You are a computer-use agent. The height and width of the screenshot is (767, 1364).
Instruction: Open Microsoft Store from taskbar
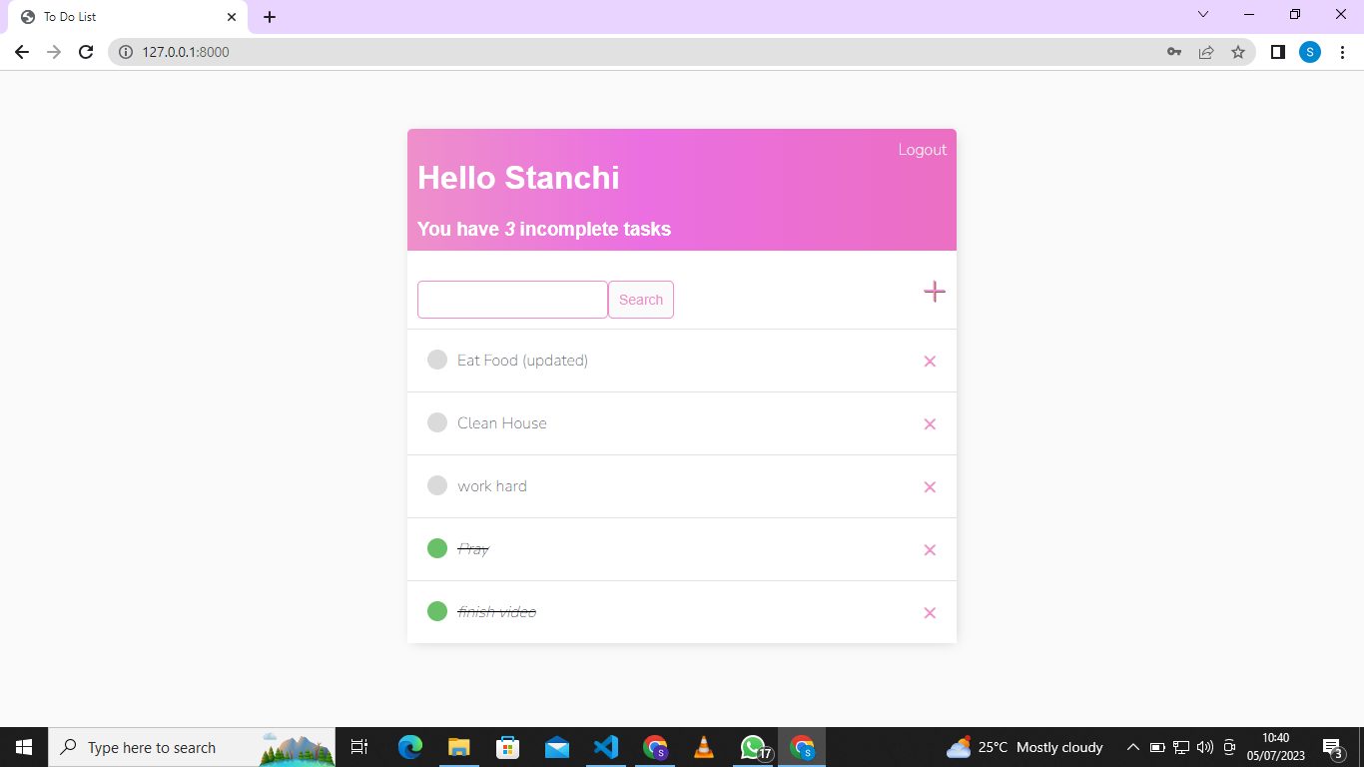click(508, 747)
